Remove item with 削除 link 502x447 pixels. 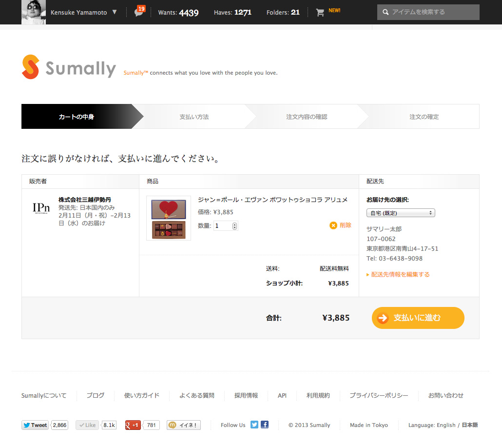tap(340, 225)
